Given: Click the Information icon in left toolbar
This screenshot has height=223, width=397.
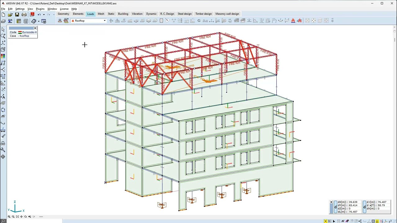Looking at the screenshot, I should [x=3, y=157].
